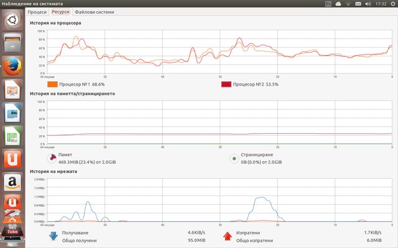The image size is (398, 248).
Task: Open the keyboard layout indicator menu
Action: tap(328, 4)
